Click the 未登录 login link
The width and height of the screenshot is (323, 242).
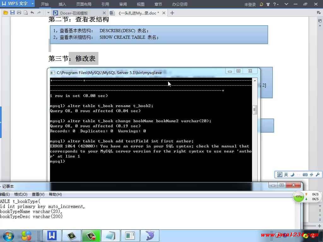(x=250, y=4)
